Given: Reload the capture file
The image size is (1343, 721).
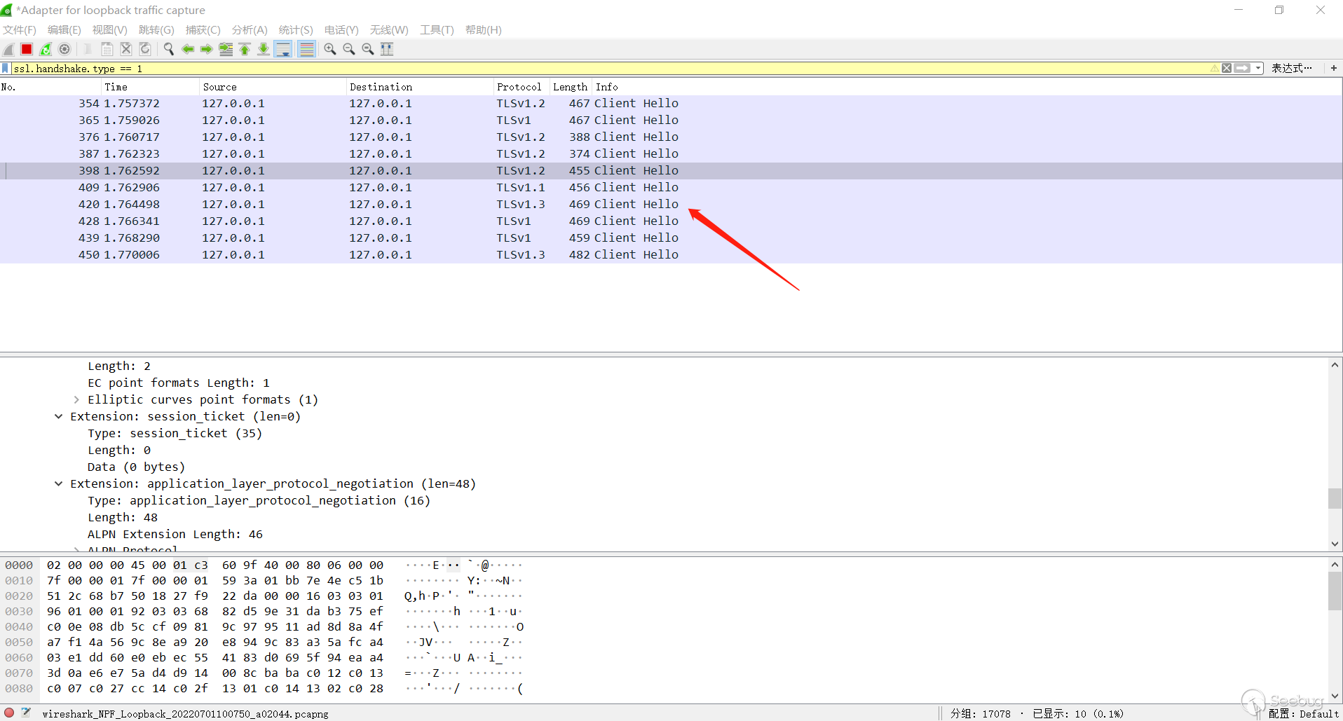Looking at the screenshot, I should click(145, 49).
